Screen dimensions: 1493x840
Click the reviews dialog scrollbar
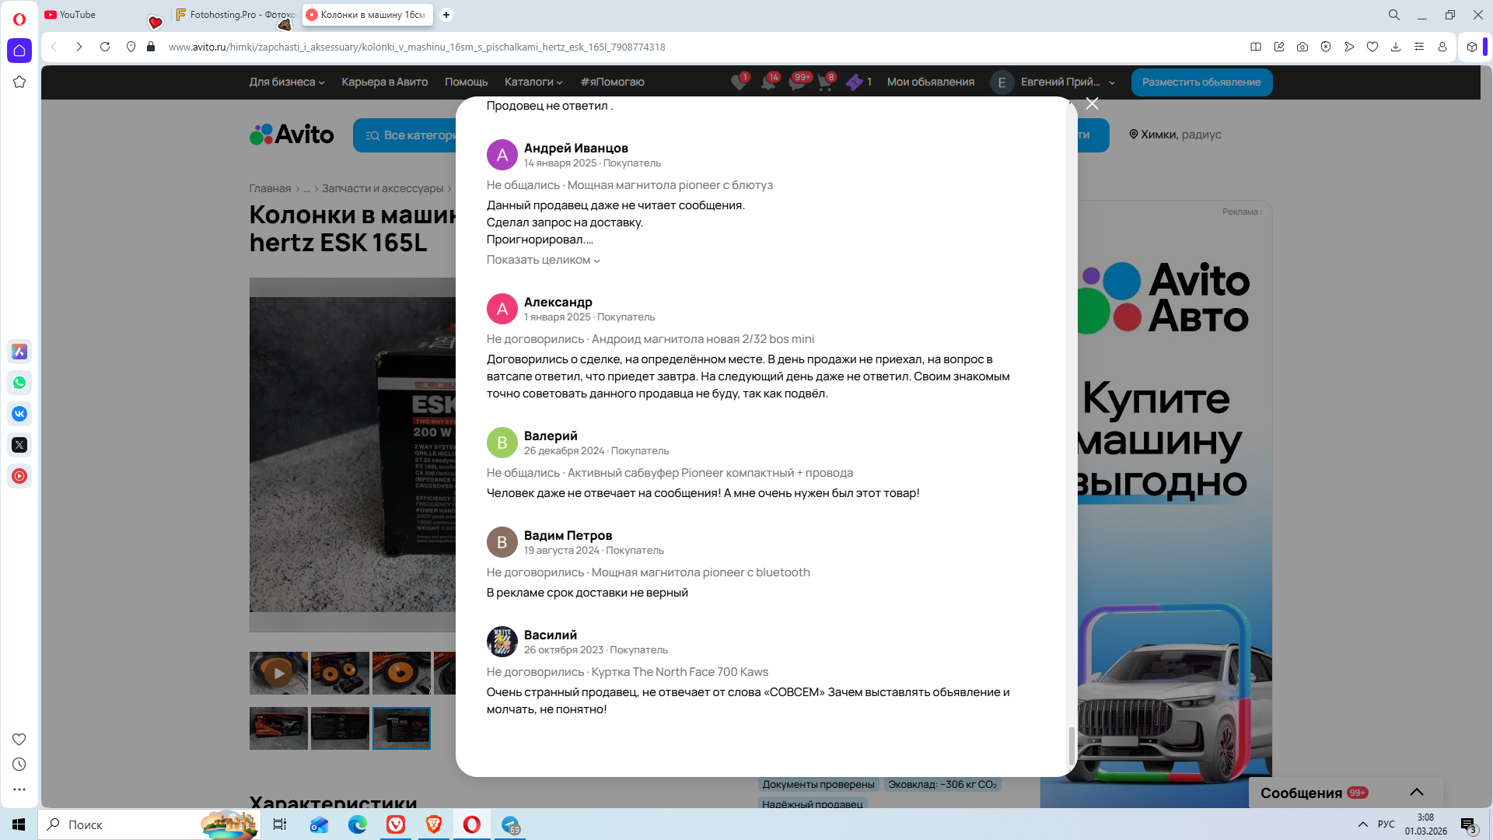(x=1072, y=745)
